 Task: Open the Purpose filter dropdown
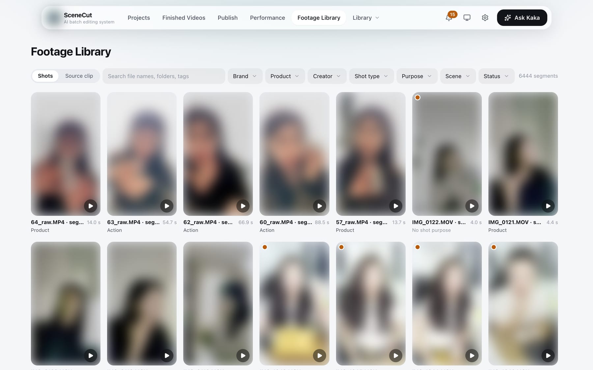point(417,76)
